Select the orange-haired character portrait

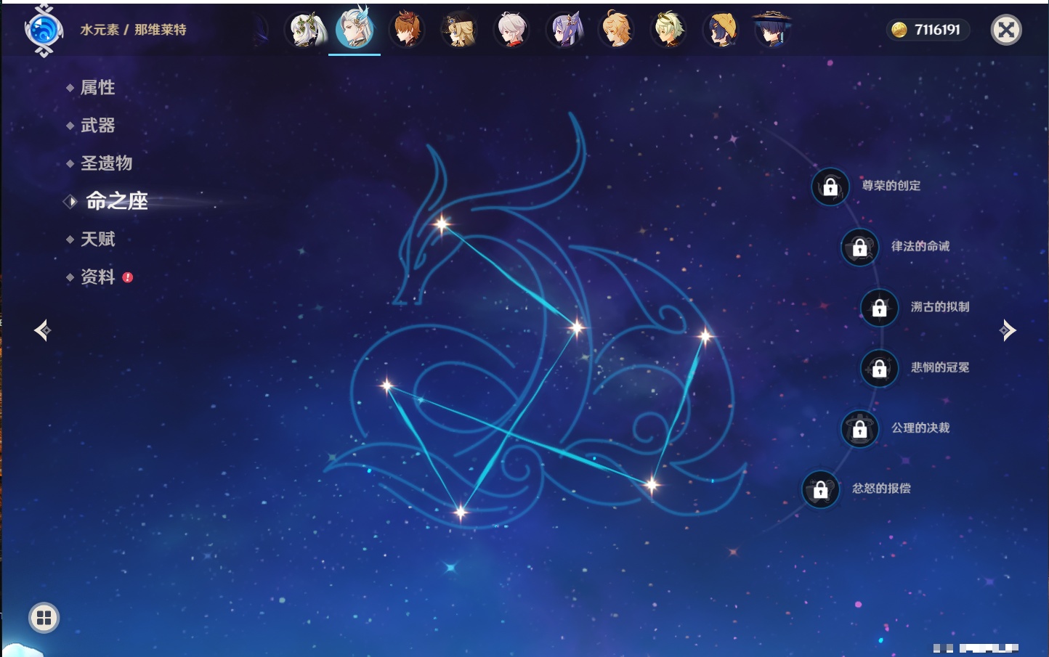coord(407,30)
